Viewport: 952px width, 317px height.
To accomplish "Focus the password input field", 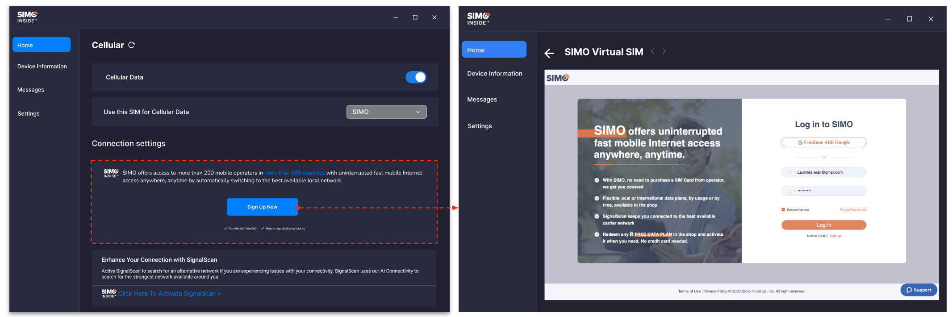I will 824,191.
